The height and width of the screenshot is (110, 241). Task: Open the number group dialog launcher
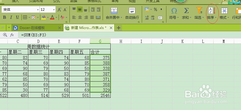pyautogui.click(x=163, y=22)
